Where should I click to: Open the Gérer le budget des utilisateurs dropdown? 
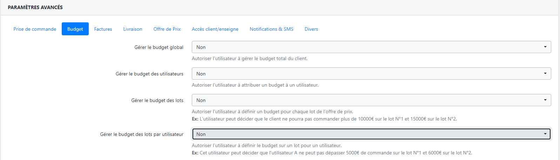371,74
